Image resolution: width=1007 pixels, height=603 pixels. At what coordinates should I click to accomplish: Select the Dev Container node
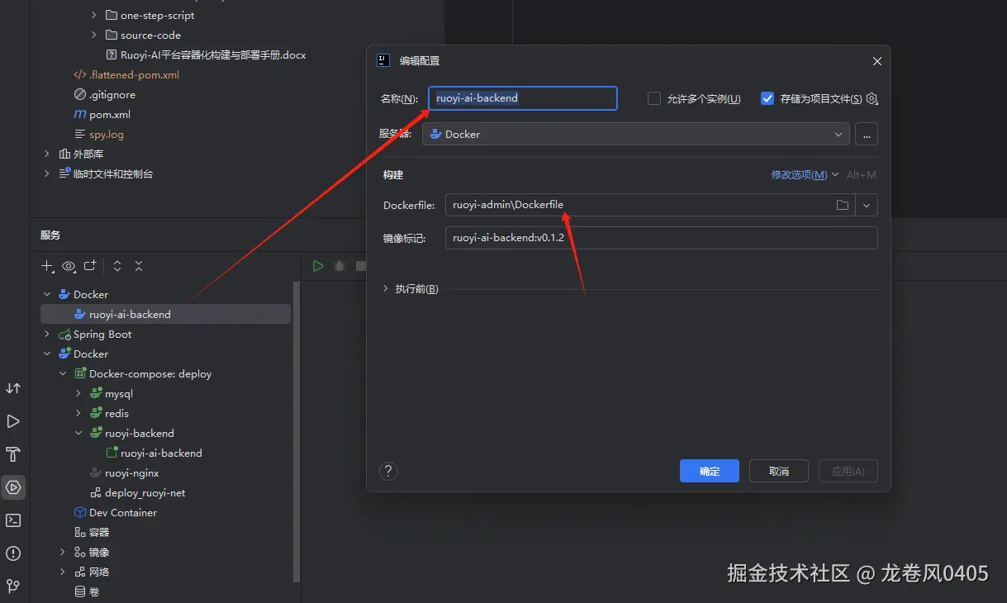[122, 512]
